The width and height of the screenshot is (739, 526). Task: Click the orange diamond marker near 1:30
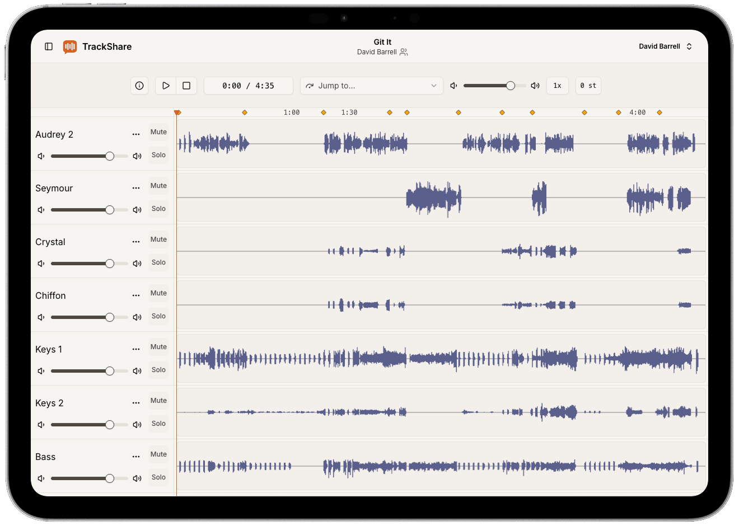click(324, 112)
